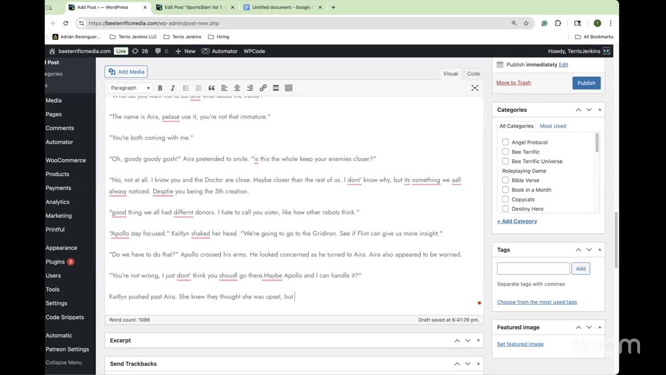Click inside the tags input field
Viewport: 666px width, 375px height.
[533, 268]
